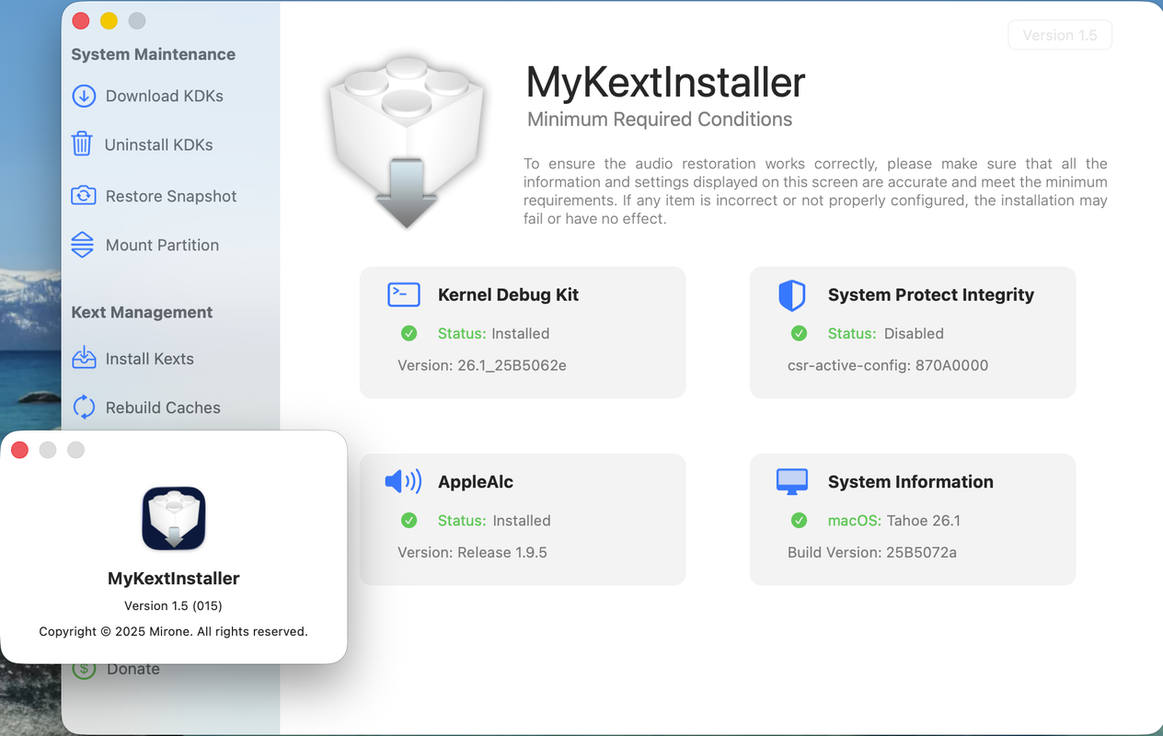The width and height of the screenshot is (1163, 736).
Task: Click the audio restoration description paragraph
Action: tap(815, 191)
